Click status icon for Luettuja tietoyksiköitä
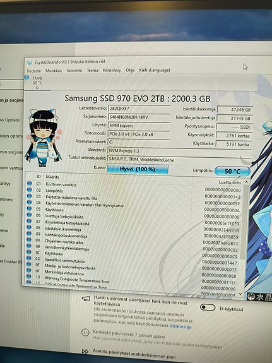The width and height of the screenshot is (272, 363). pos(29,215)
